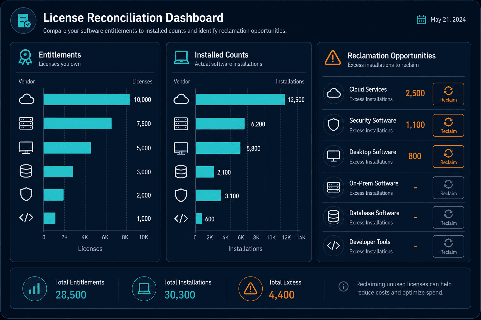The image size is (481, 320).
Task: Select the cloud icon in Entitlements chart
Action: 27,99
